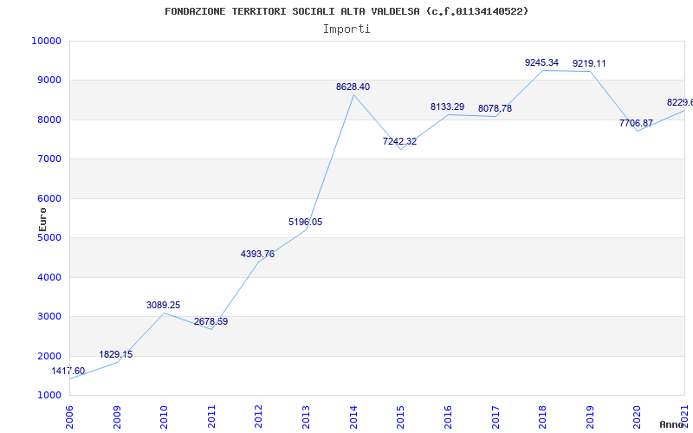Select the 7706.87 data label
693x433 pixels.
pos(636,123)
